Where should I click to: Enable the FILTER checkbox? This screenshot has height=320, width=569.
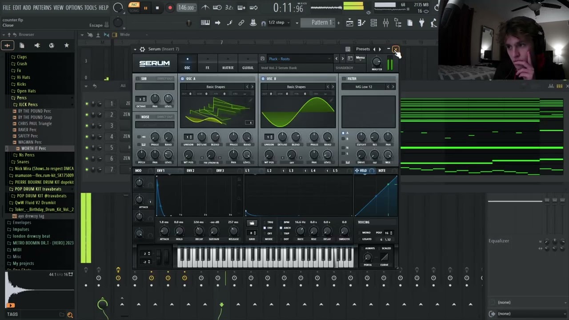coord(344,79)
